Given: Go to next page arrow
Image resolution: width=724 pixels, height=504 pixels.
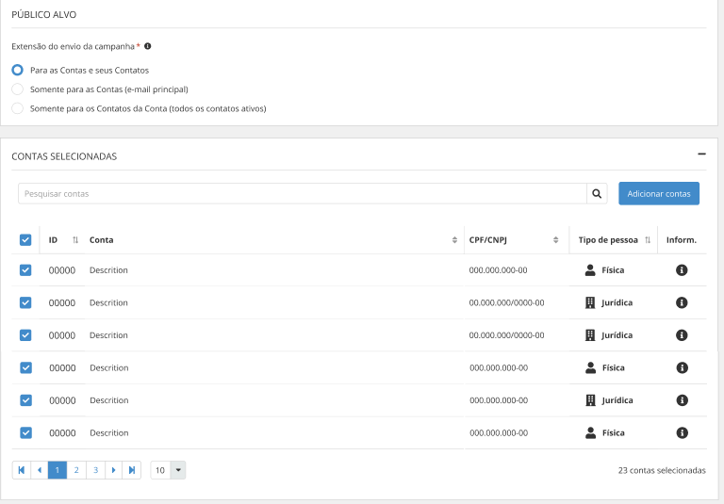Looking at the screenshot, I should 113,470.
